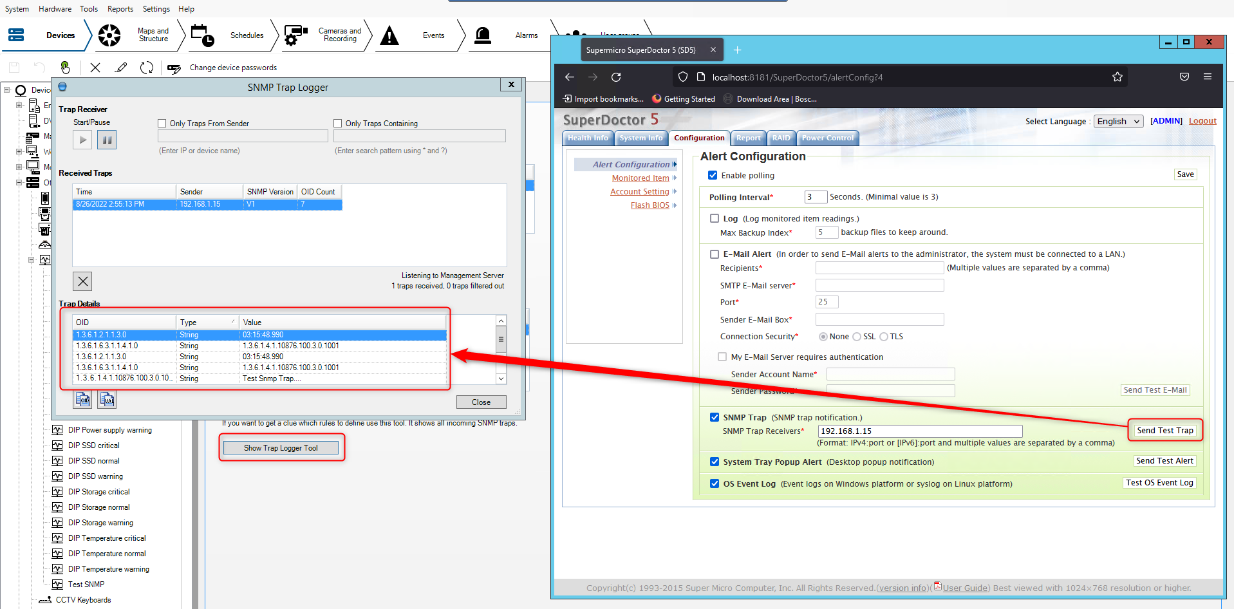The height and width of the screenshot is (609, 1234).
Task: Switch to Health Info tab
Action: pyautogui.click(x=588, y=138)
